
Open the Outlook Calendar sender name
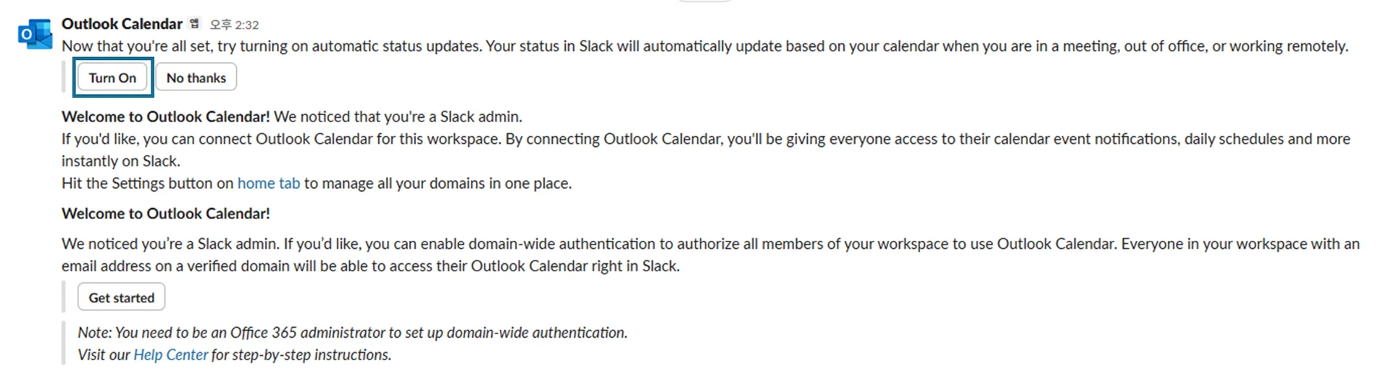(122, 24)
